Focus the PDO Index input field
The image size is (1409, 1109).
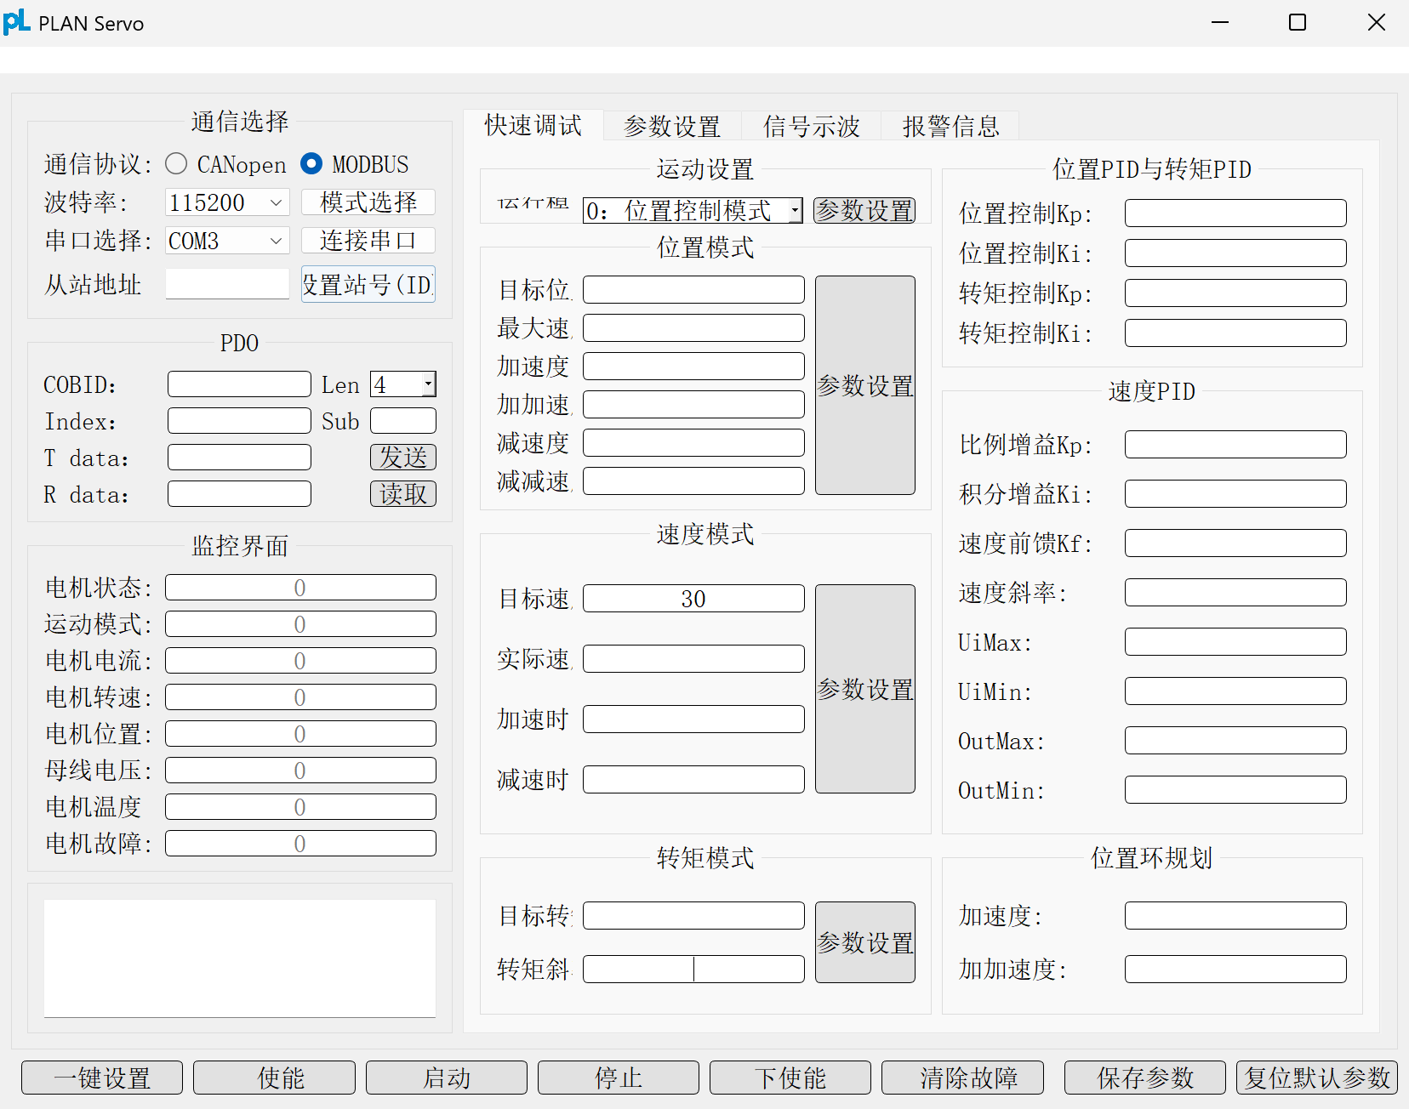[239, 421]
